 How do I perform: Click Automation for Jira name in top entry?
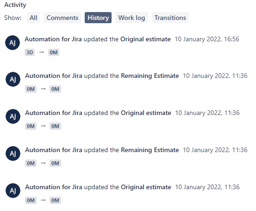(53, 39)
